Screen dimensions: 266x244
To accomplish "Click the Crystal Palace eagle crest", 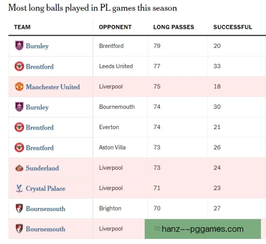I will click(19, 188).
